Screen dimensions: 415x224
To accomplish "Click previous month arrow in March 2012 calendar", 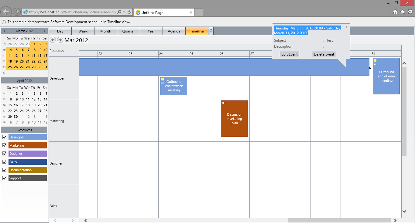I will [4, 31].
